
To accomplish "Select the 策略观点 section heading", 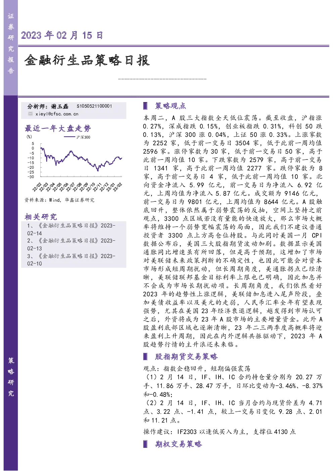I will [170, 106].
